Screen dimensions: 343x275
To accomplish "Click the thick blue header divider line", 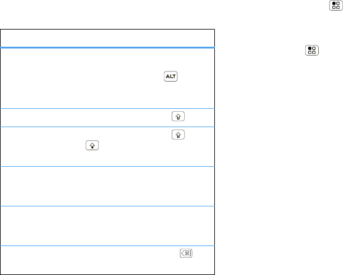I will click(x=107, y=47).
